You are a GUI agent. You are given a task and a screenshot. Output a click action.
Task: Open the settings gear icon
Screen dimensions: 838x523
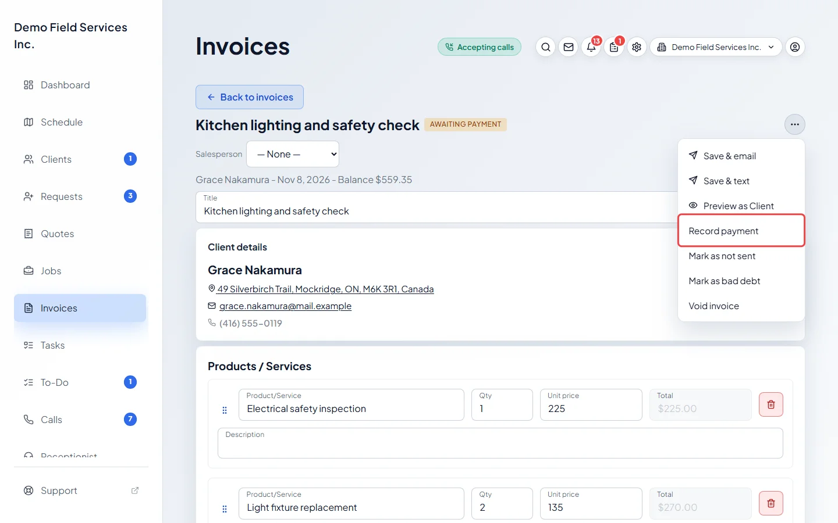[637, 47]
